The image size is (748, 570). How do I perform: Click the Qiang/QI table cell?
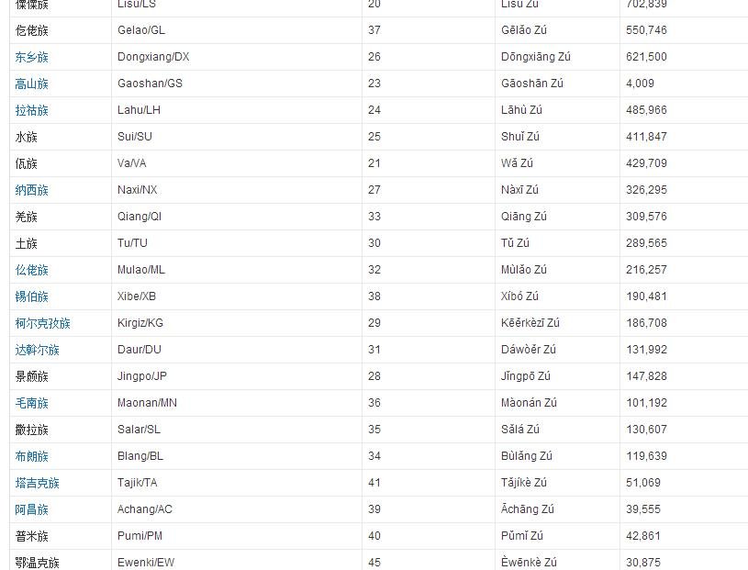[x=140, y=217]
